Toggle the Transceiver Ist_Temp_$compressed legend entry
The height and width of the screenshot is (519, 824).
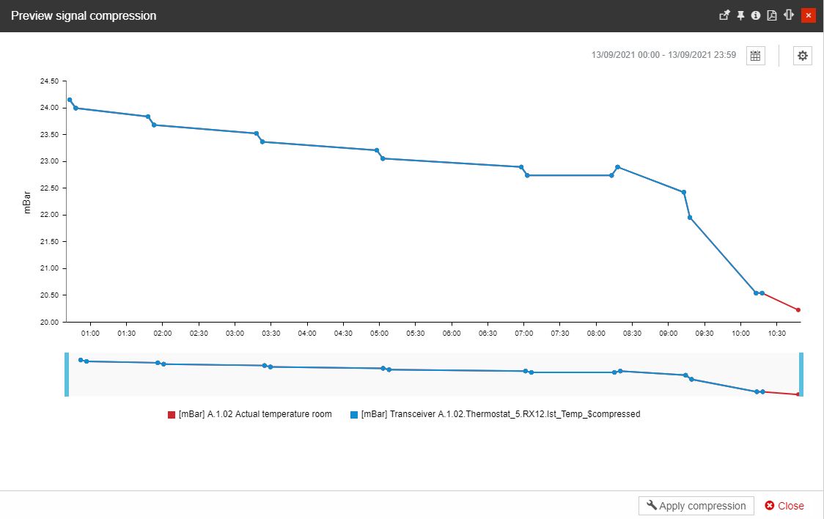[501, 414]
